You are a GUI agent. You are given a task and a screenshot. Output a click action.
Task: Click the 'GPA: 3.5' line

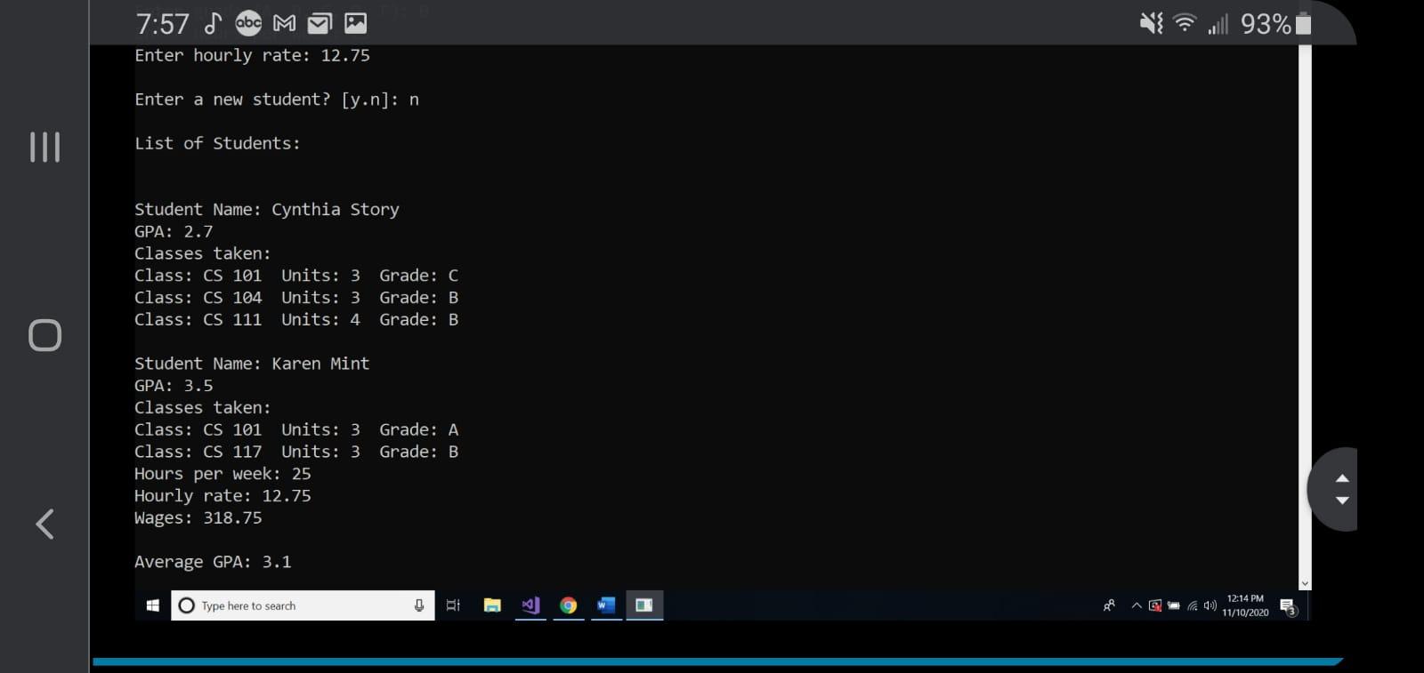pos(174,386)
